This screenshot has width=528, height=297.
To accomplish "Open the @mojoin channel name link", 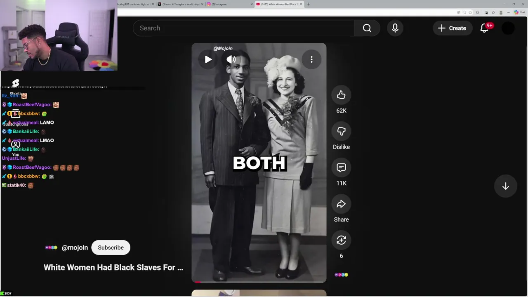I will pyautogui.click(x=75, y=247).
